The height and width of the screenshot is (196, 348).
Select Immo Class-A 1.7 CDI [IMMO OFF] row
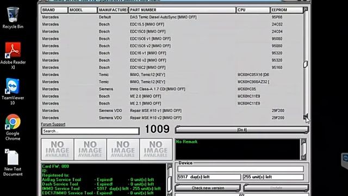pos(172,89)
